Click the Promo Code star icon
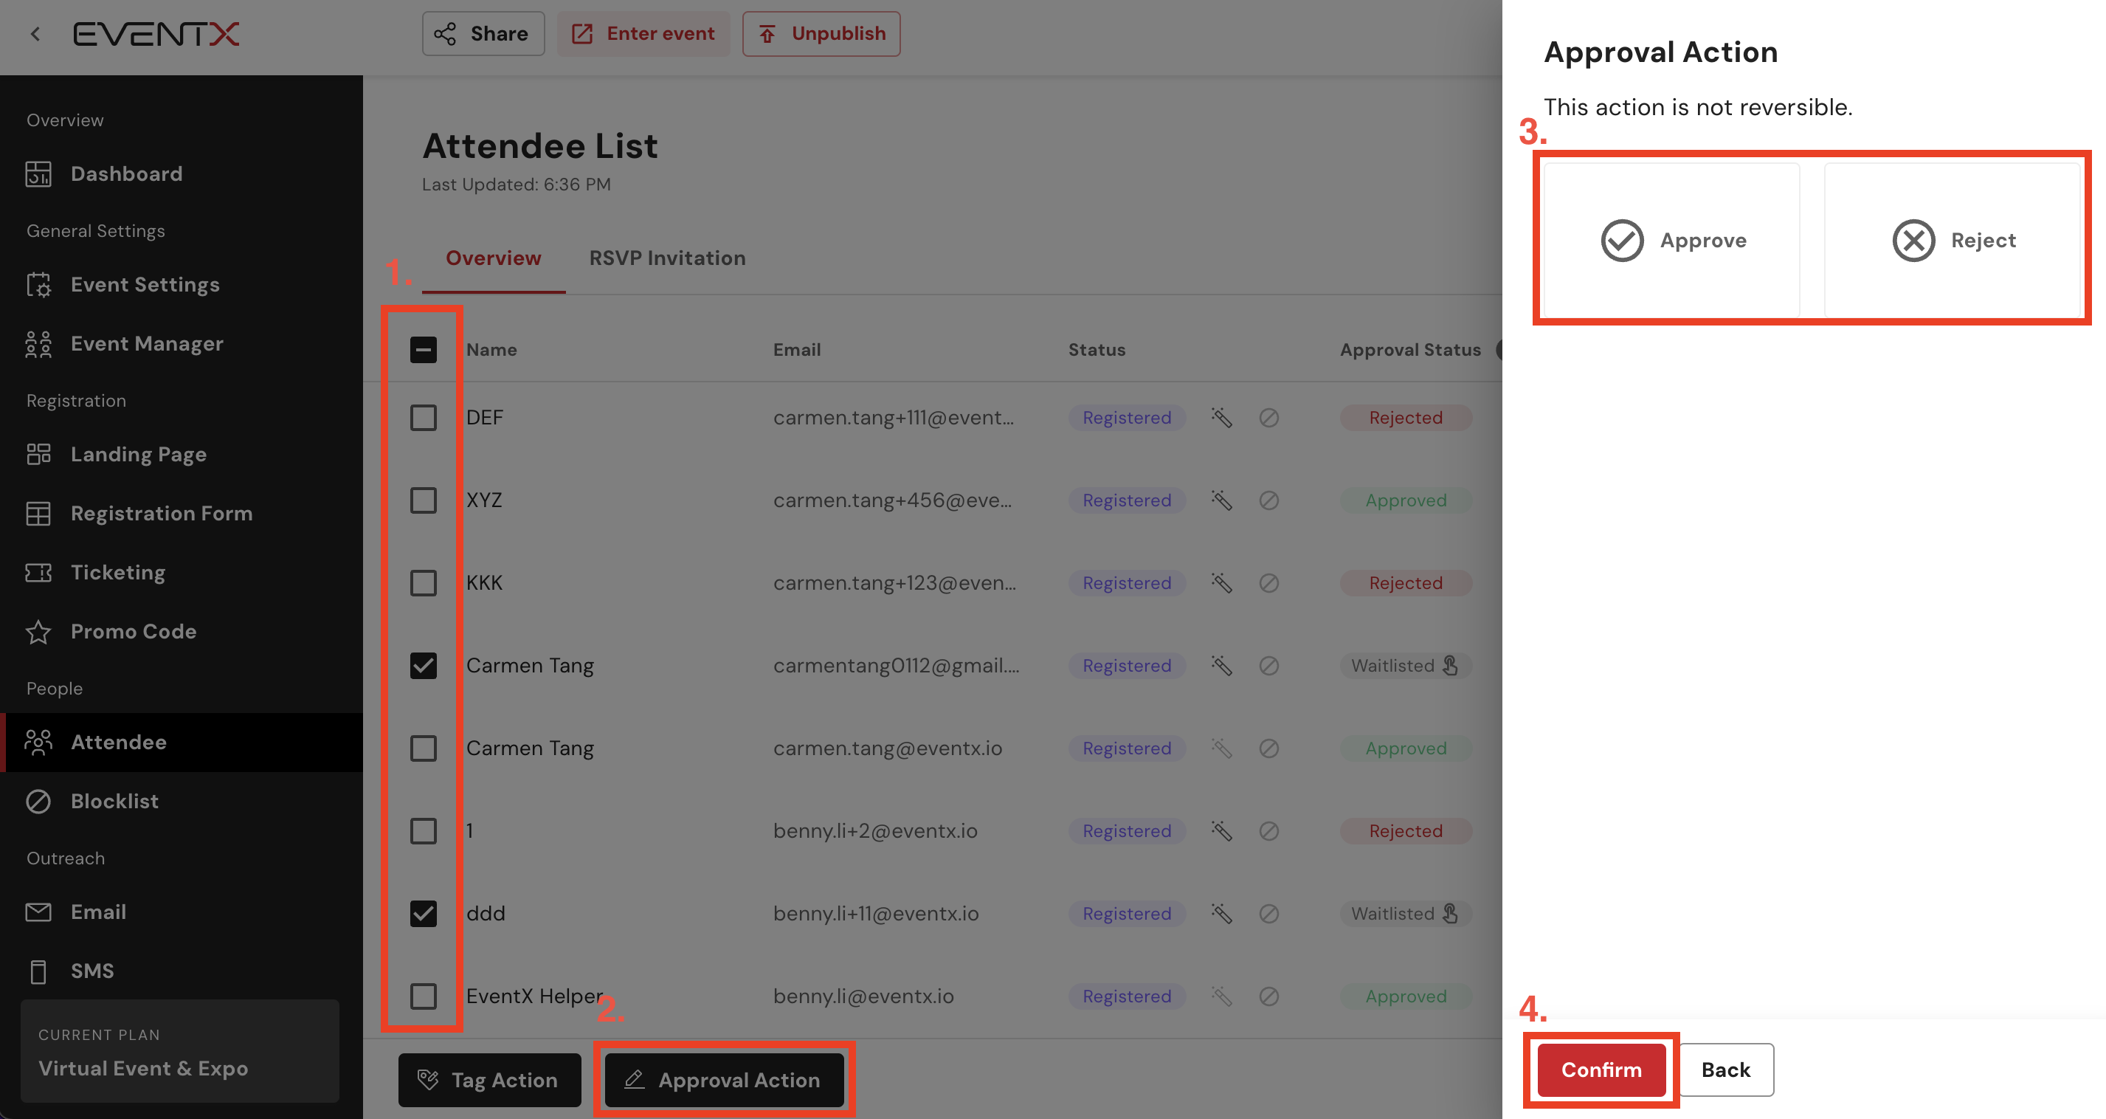Viewport: 2106px width, 1119px height. 38,632
